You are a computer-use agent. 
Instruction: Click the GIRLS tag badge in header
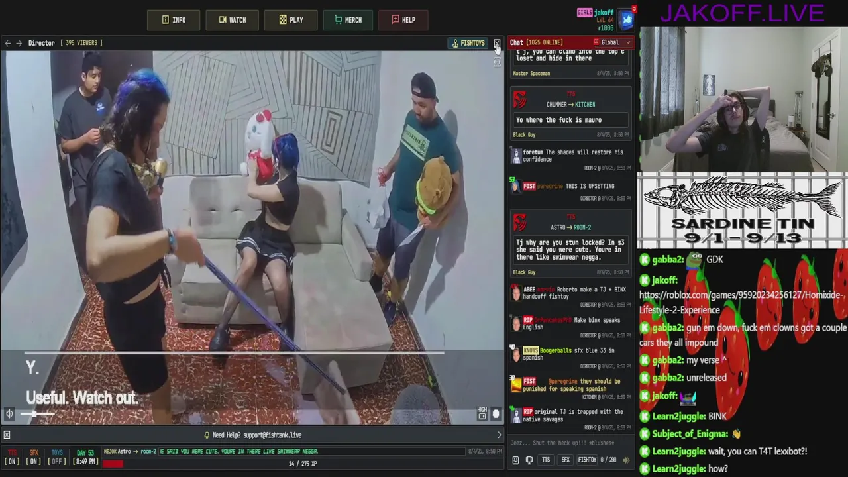[x=584, y=13]
